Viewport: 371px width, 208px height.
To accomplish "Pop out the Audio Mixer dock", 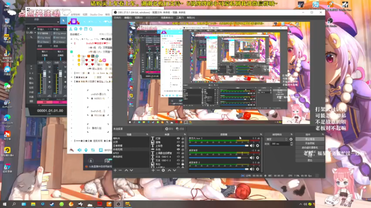I will (x=261, y=135).
